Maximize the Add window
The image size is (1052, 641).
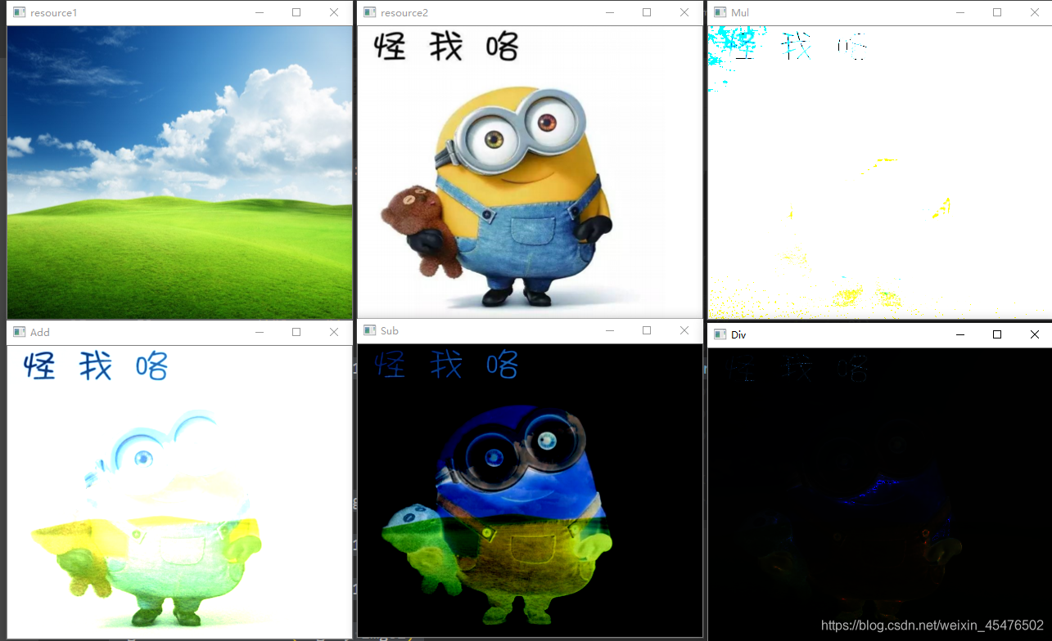(x=296, y=332)
